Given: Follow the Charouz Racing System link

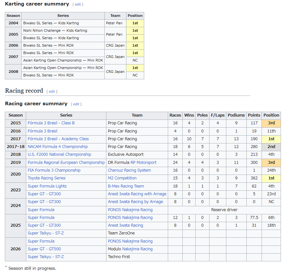Looking at the screenshot, I should point(129,170).
